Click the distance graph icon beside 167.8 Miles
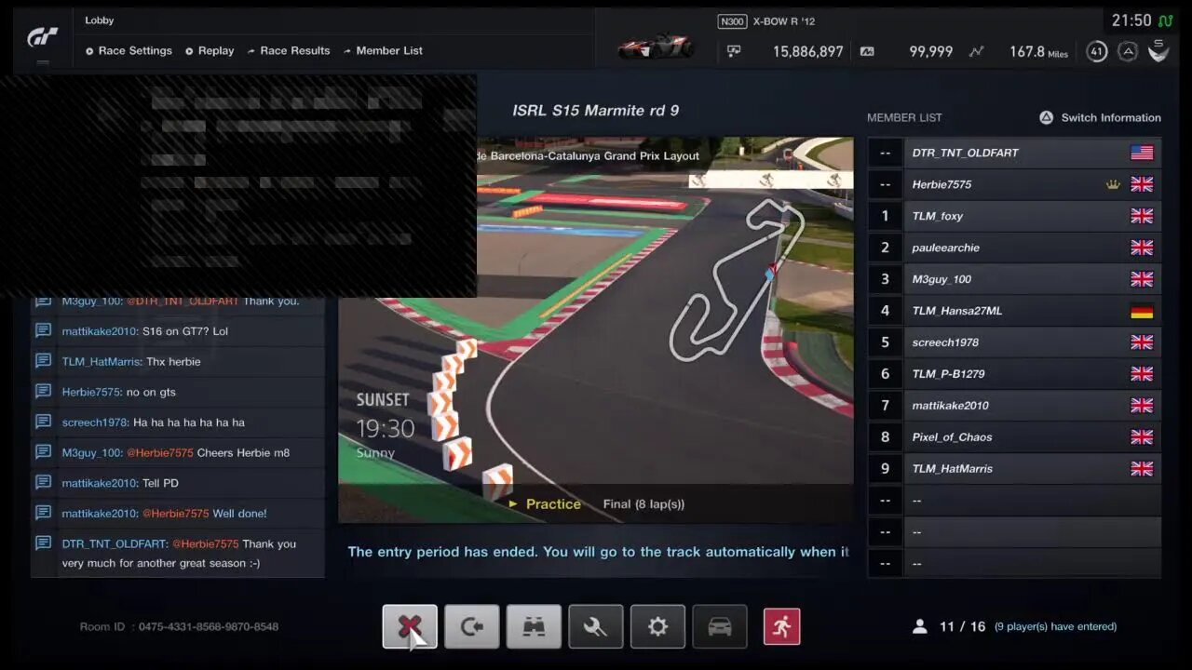 coord(976,51)
